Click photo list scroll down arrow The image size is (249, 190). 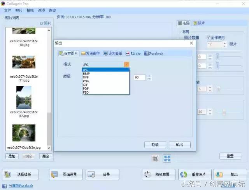coord(49,148)
